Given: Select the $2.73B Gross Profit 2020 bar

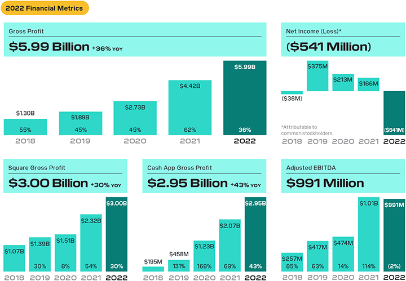Looking at the screenshot, I should pos(135,118).
